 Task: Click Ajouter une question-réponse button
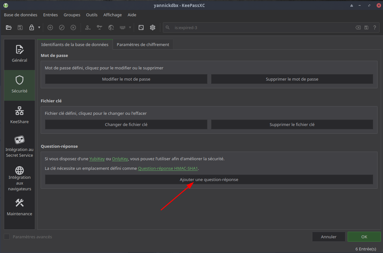[209, 179]
